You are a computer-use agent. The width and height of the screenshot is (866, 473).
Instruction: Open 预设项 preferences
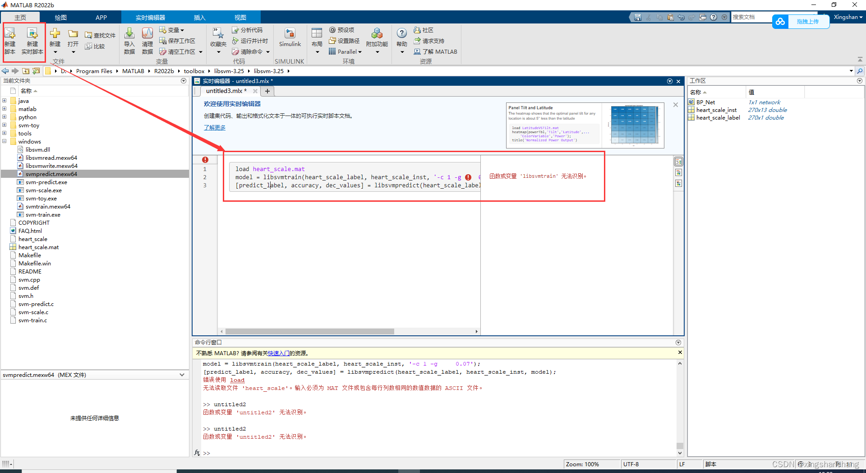point(341,30)
